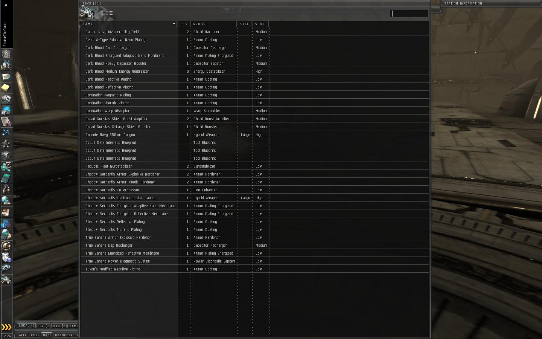Open the wallet coin stack icon
Image resolution: width=542 pixels, height=339 pixels.
(x=6, y=167)
